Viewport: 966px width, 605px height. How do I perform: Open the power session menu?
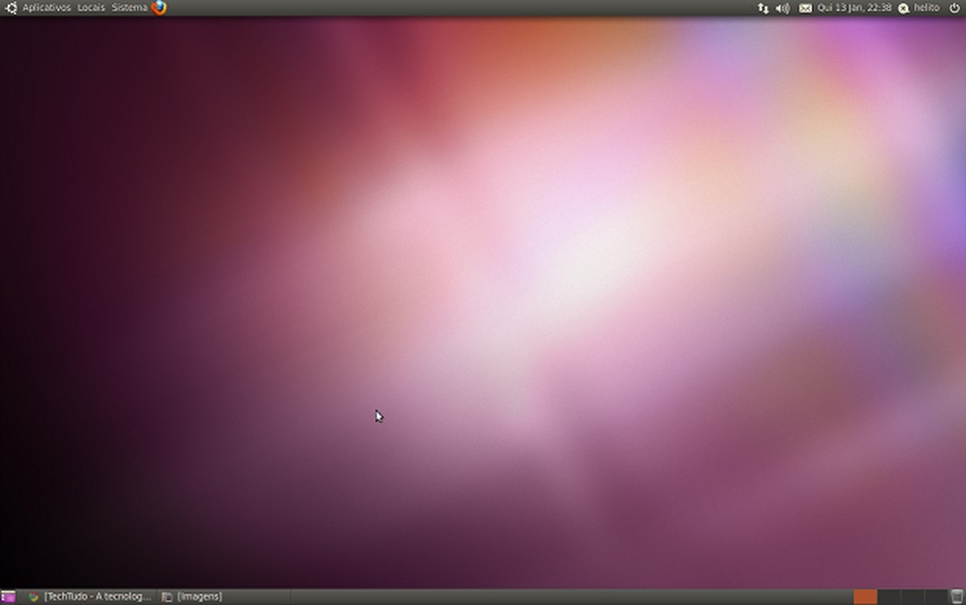[x=954, y=8]
